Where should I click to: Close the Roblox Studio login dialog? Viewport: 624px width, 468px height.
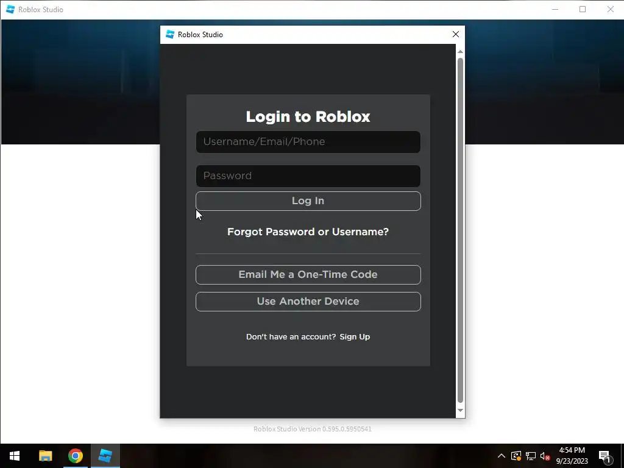click(456, 35)
